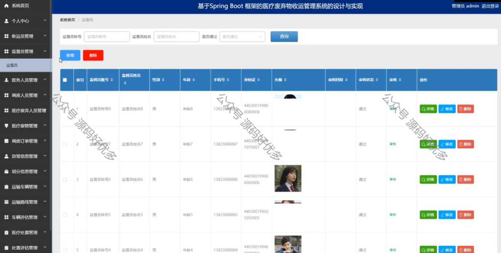Sort by 手机号 column arrows
This screenshot has height=253, width=501.
(228, 80)
